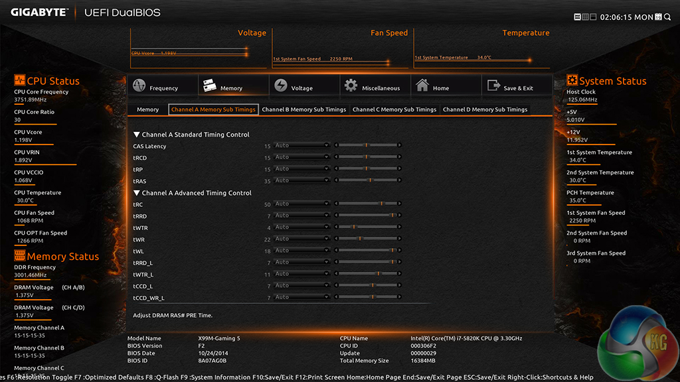Select the tRRD_L timing row label
Viewport: 680px width, 382px height.
click(143, 263)
